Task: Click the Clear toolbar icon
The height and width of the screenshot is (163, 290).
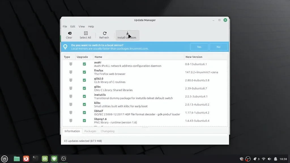Action: [70, 33]
